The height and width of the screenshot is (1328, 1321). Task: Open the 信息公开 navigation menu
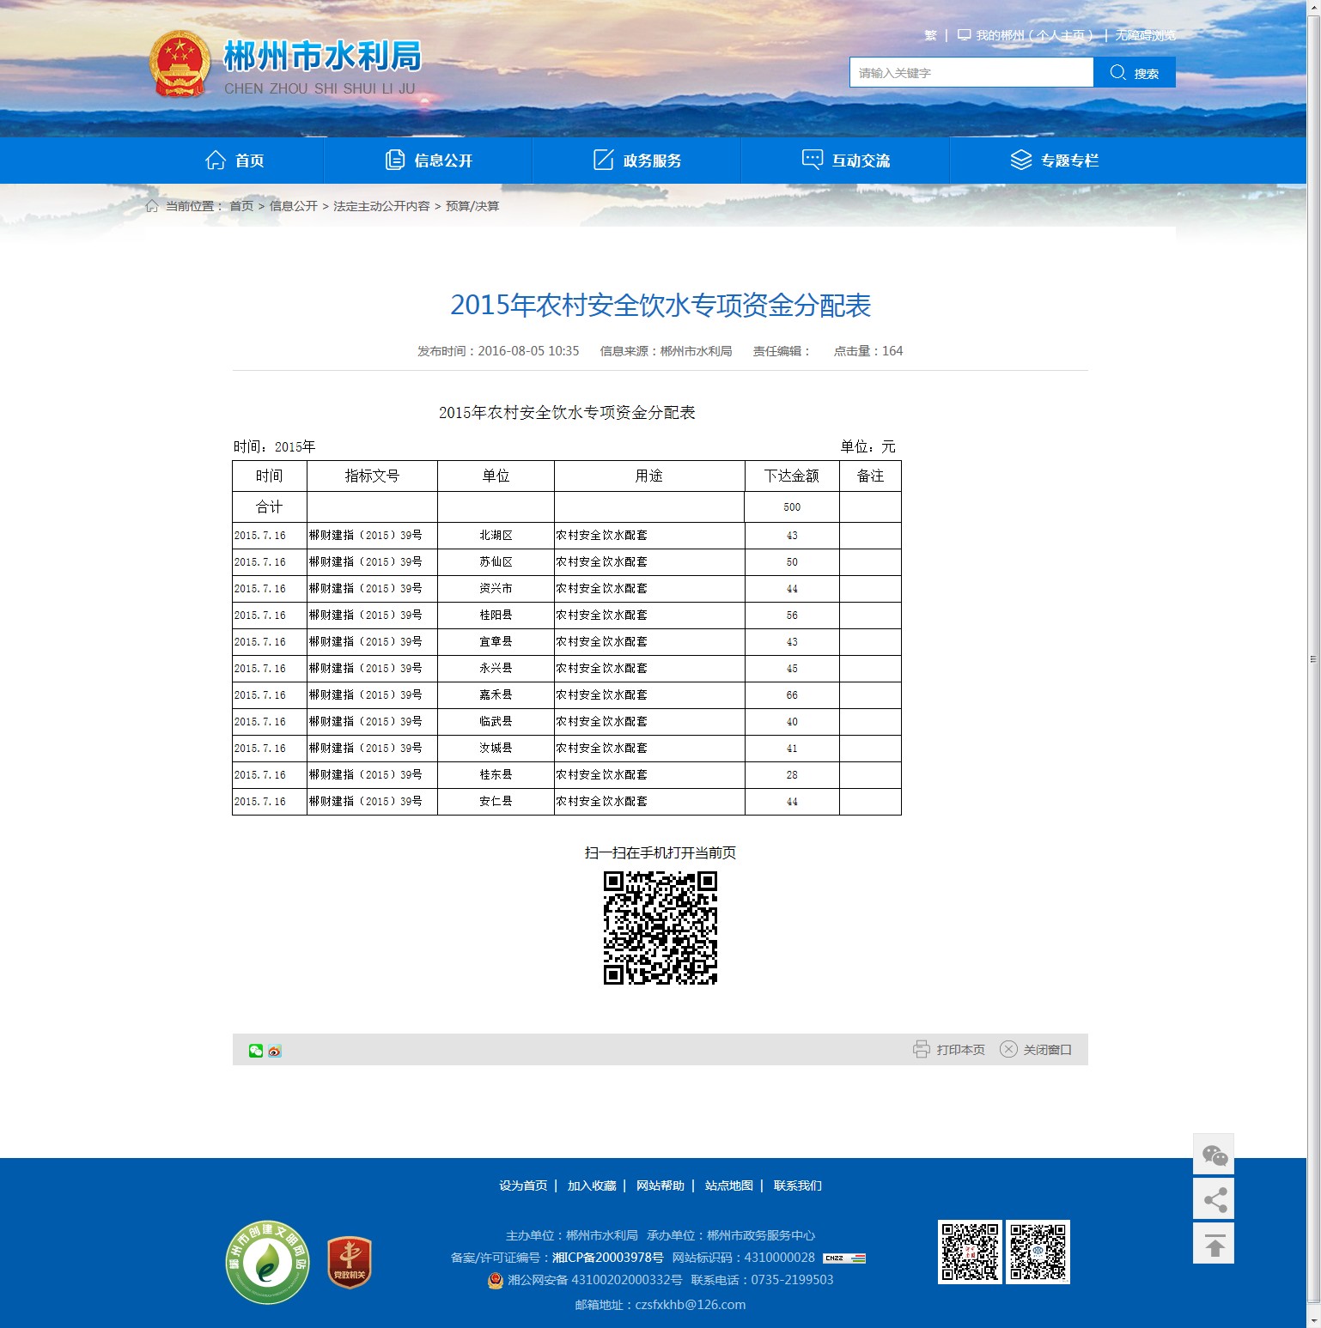coord(429,161)
